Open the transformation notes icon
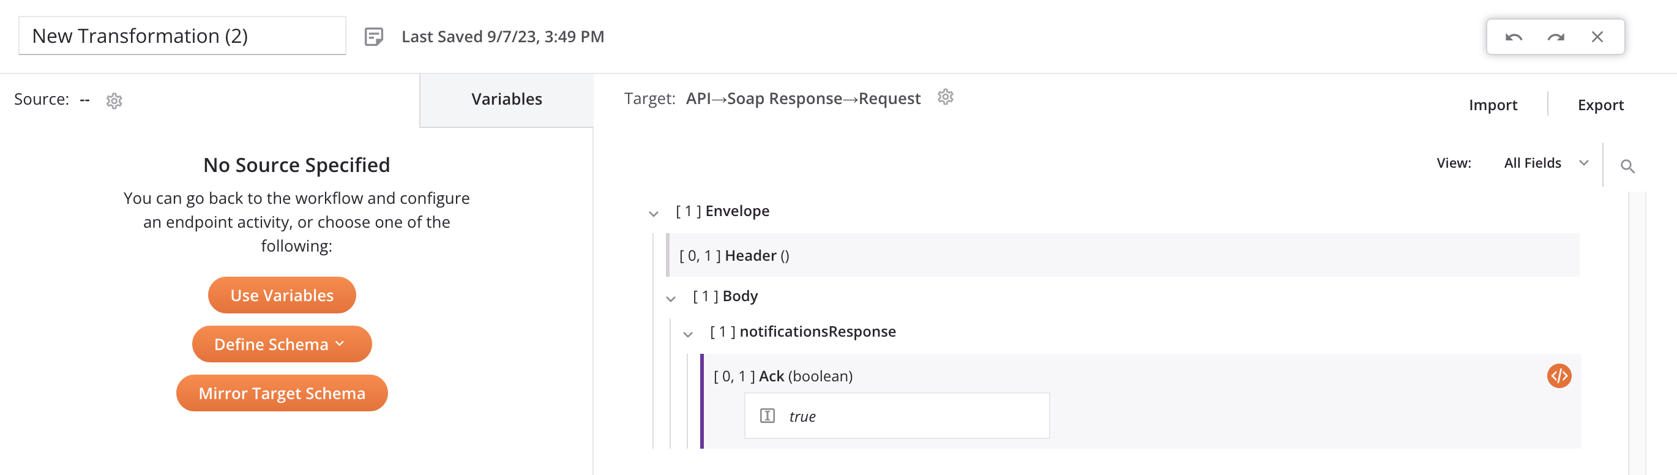Viewport: 1677px width, 475px height. (x=373, y=37)
